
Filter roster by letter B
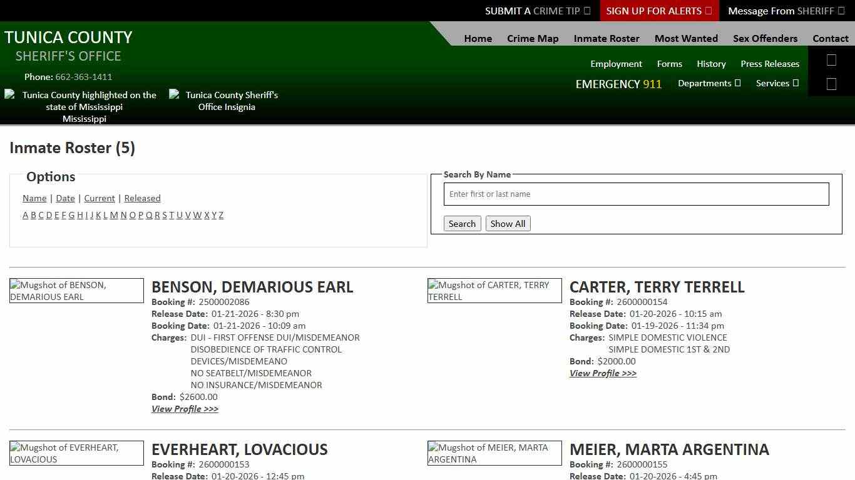pos(33,215)
